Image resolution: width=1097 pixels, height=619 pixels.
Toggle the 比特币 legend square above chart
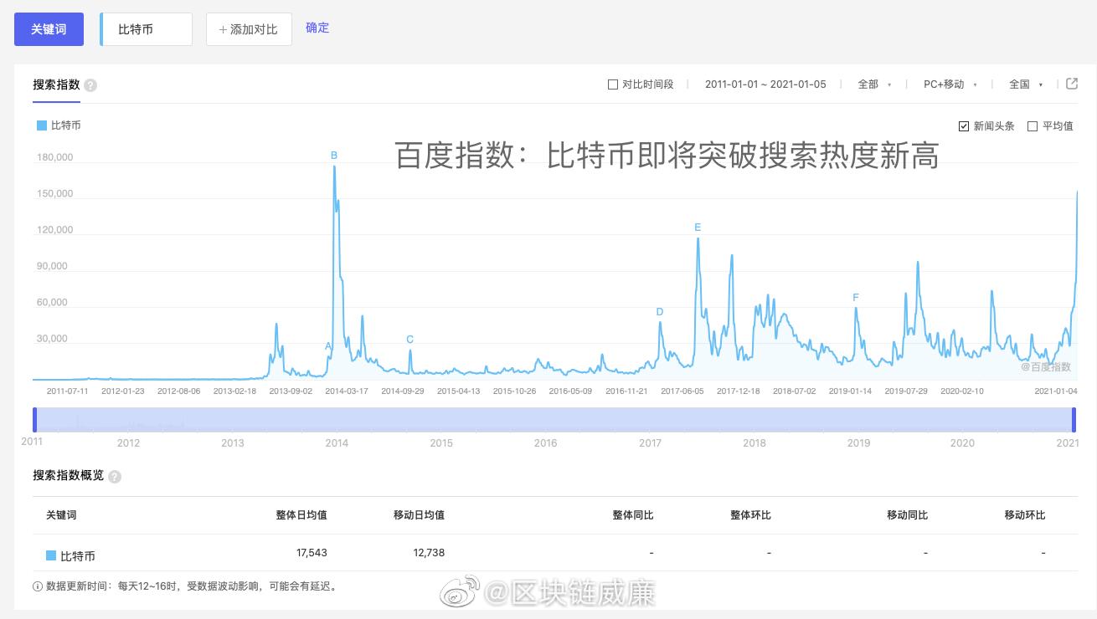[x=42, y=125]
